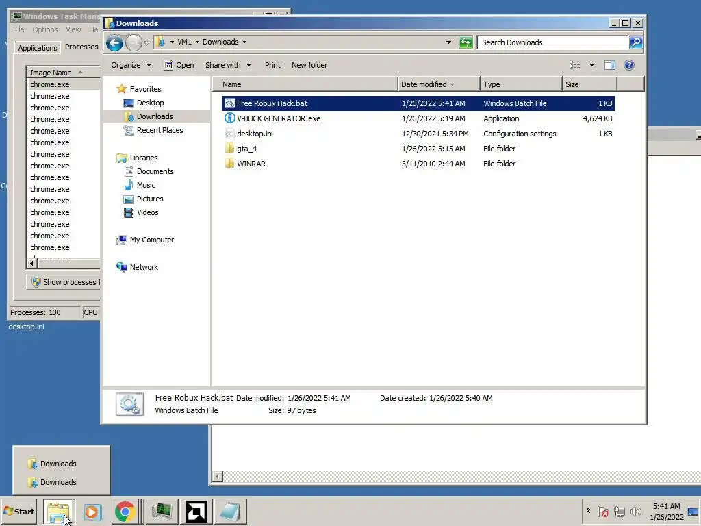Viewport: 701px width, 526px height.
Task: Click the network tray icon
Action: 619,511
